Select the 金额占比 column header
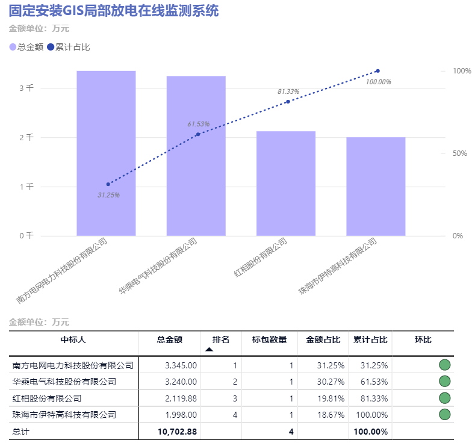 (x=323, y=339)
